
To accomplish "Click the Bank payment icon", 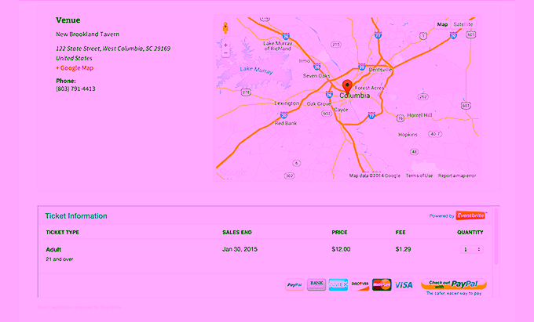I will [316, 284].
